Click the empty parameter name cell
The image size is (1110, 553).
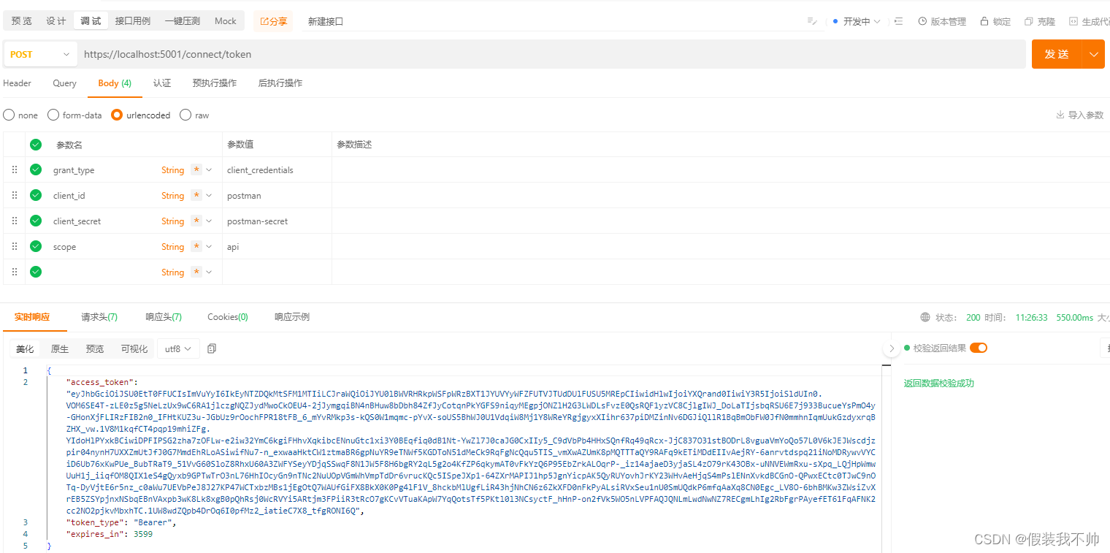coord(102,272)
